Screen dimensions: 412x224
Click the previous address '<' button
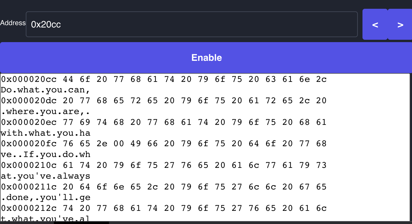[x=375, y=25]
